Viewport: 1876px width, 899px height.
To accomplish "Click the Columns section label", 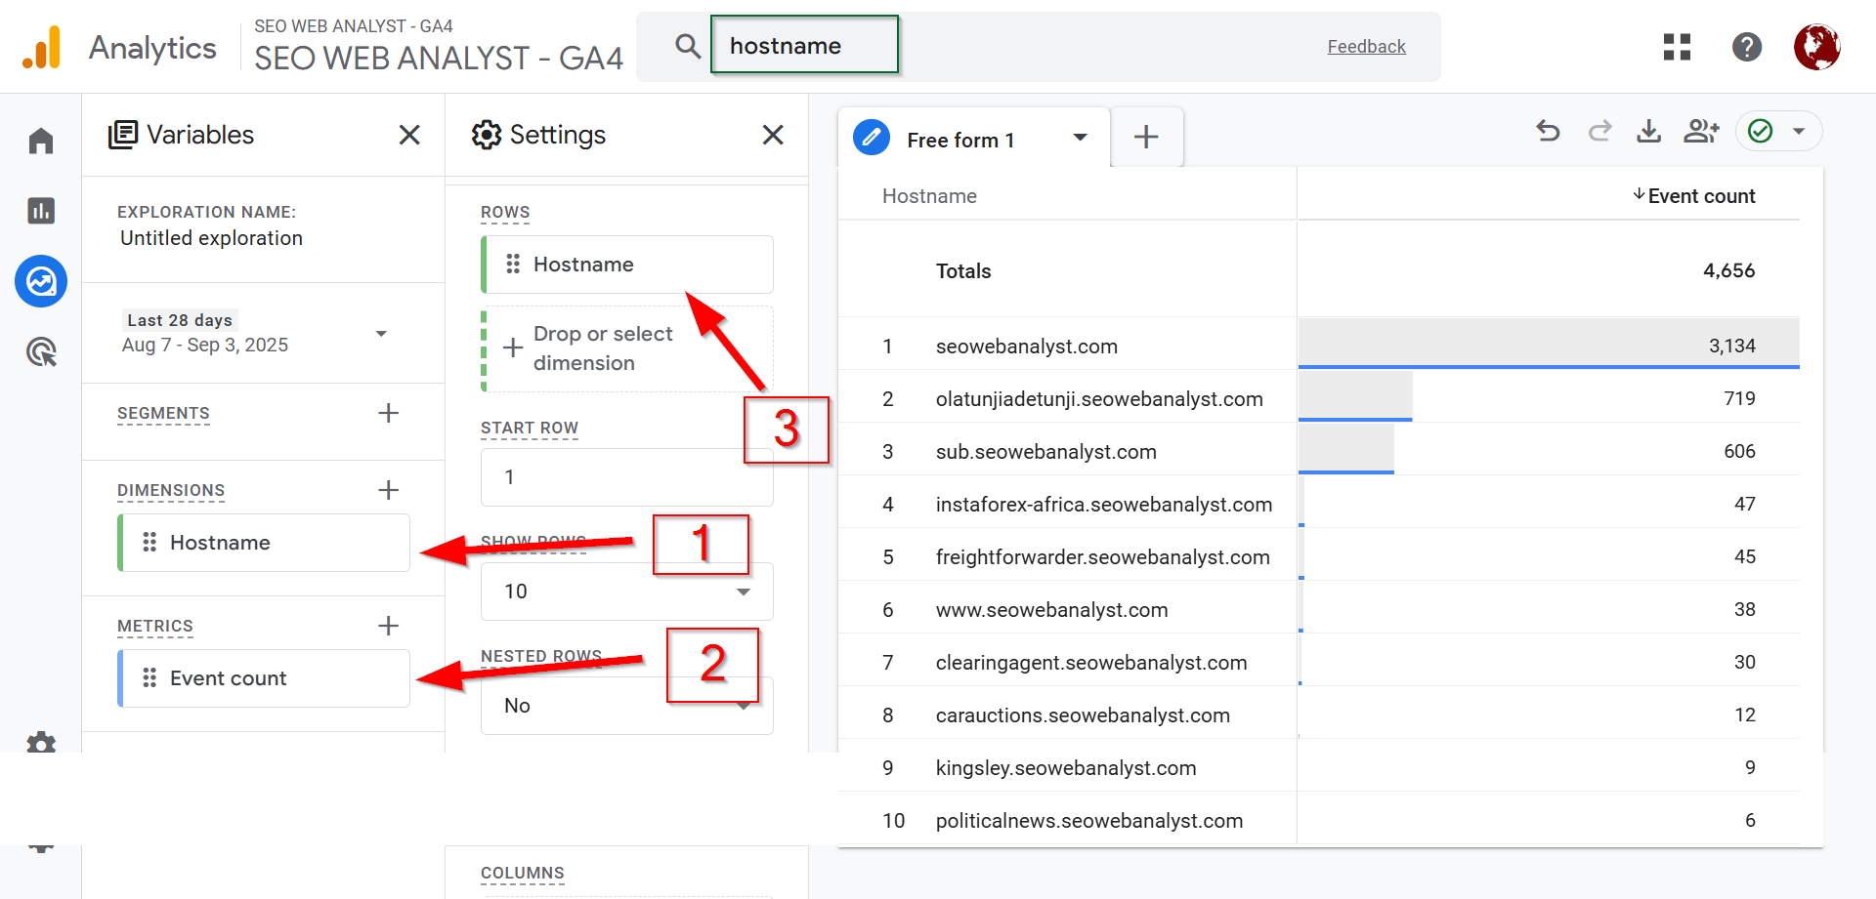I will click(x=522, y=873).
